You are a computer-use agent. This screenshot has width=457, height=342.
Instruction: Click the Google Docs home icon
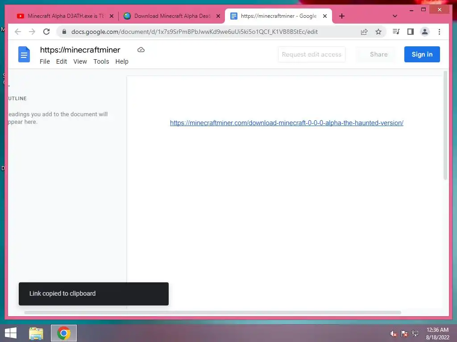[24, 54]
